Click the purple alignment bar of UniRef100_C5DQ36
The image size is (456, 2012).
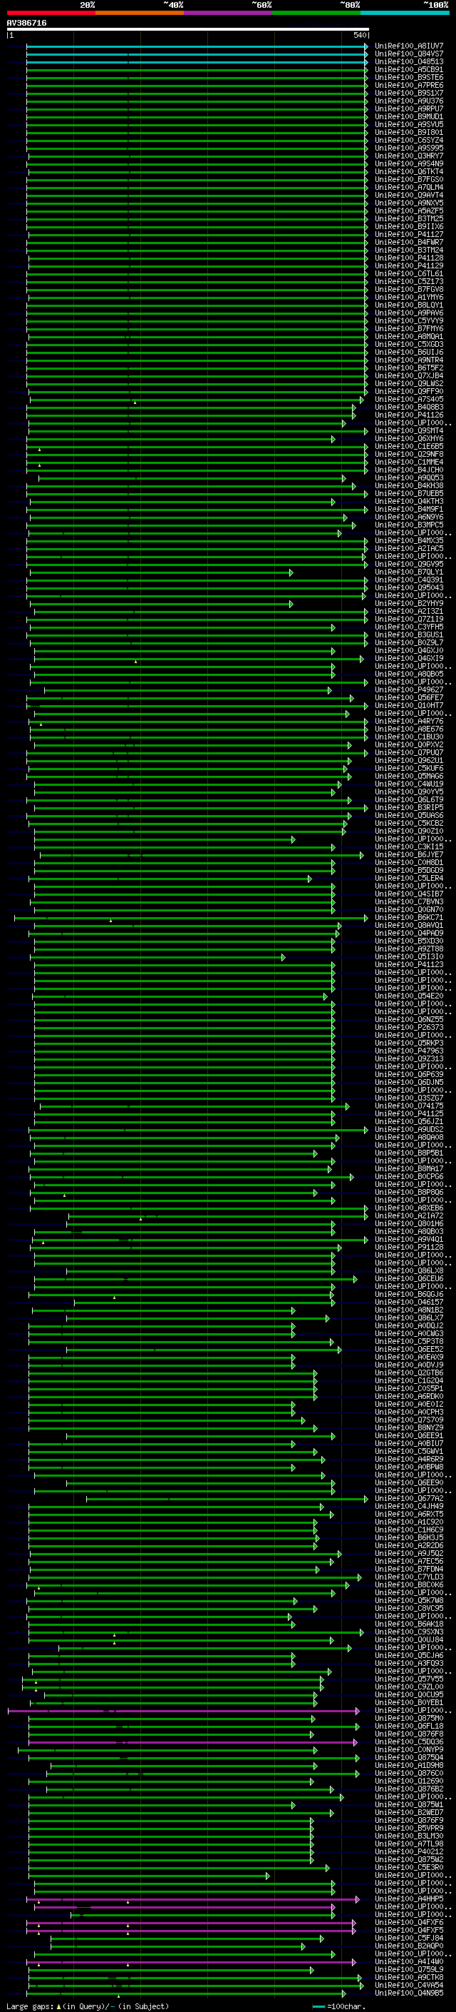tap(192, 1741)
